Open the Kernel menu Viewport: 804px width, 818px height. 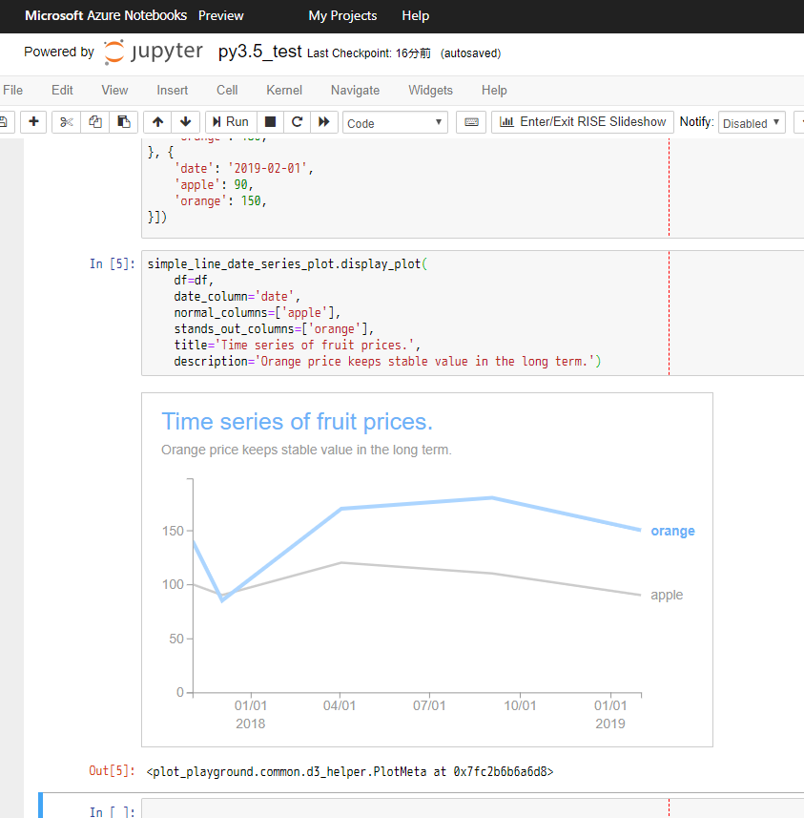tap(284, 90)
